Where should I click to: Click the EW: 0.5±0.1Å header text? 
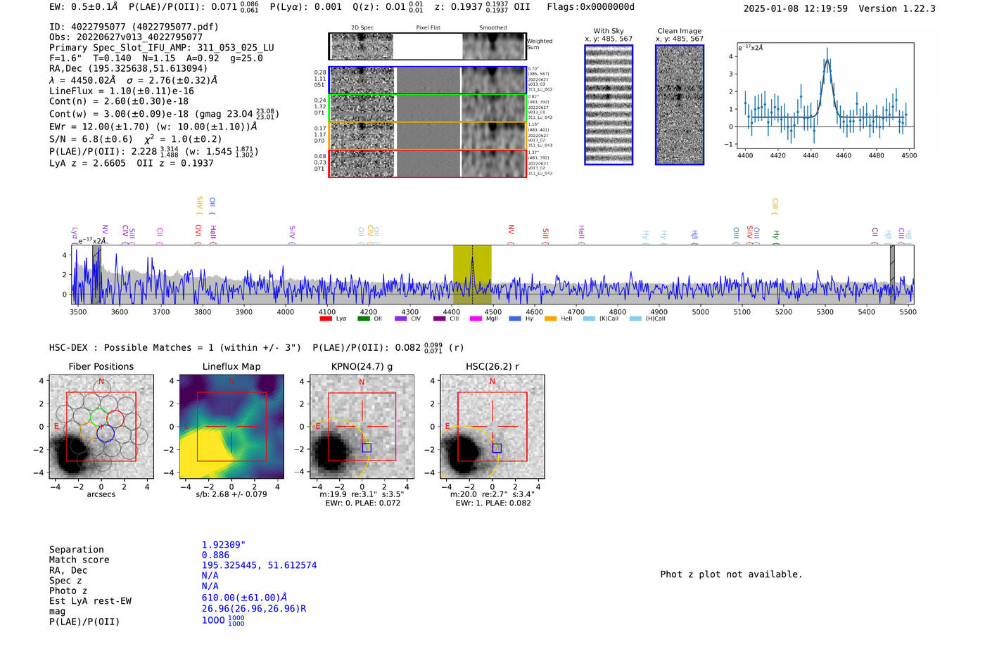84,7
